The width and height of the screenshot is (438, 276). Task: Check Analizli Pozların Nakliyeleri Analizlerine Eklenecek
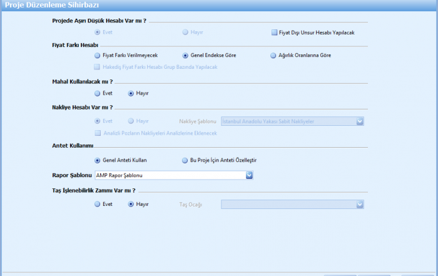97,133
